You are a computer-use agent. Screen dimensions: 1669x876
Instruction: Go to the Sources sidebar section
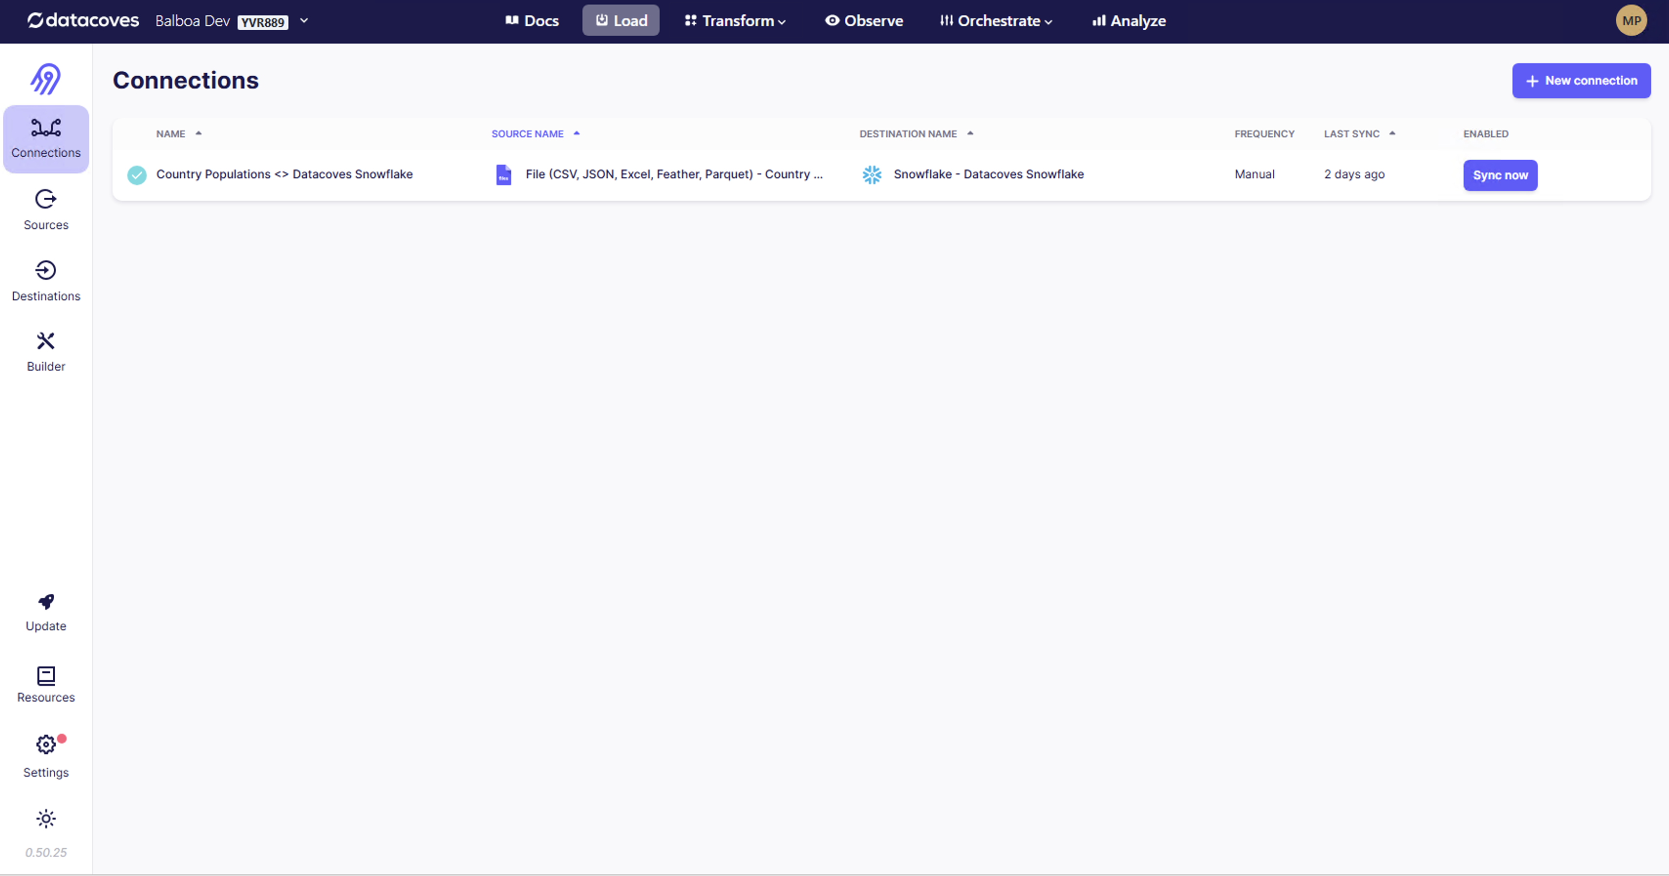point(46,210)
